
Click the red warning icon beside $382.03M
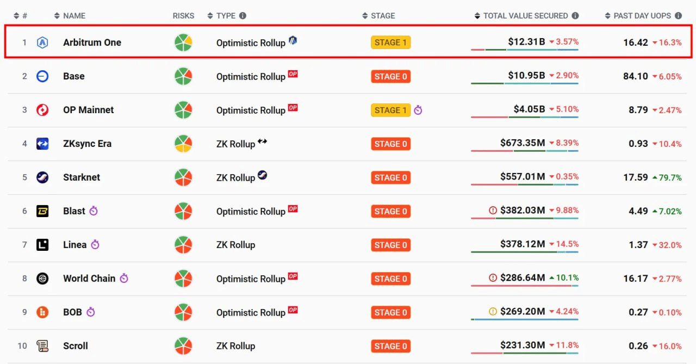[x=493, y=210]
